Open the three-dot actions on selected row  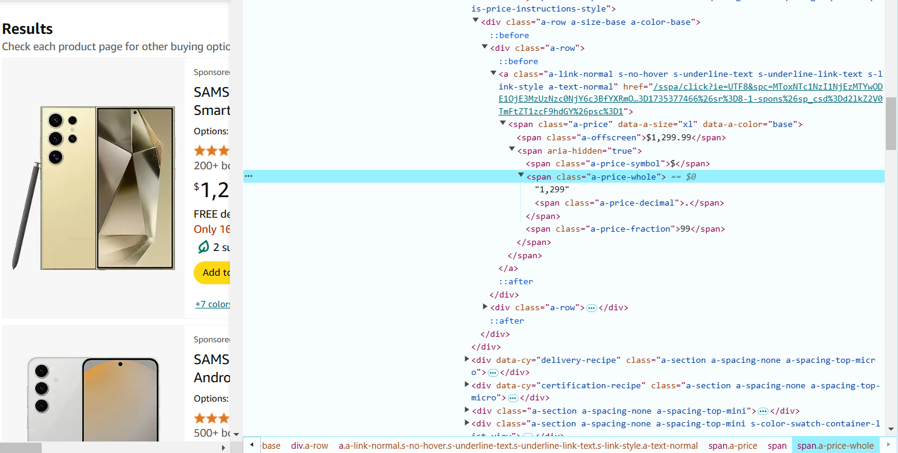pyautogui.click(x=249, y=176)
